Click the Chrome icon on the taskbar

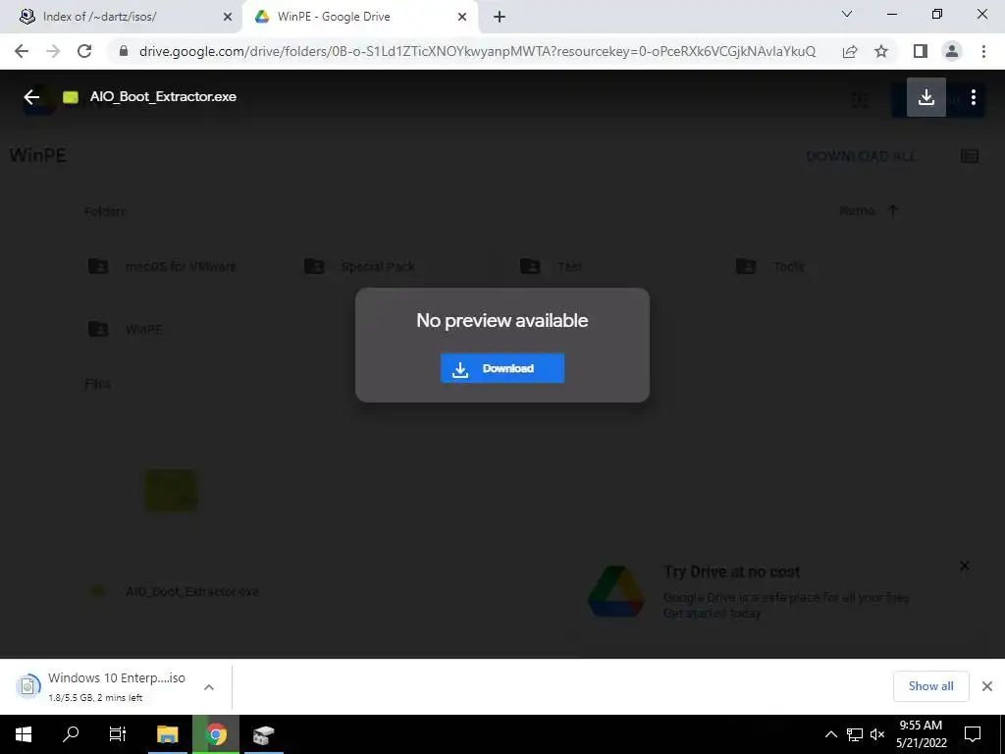pos(216,734)
